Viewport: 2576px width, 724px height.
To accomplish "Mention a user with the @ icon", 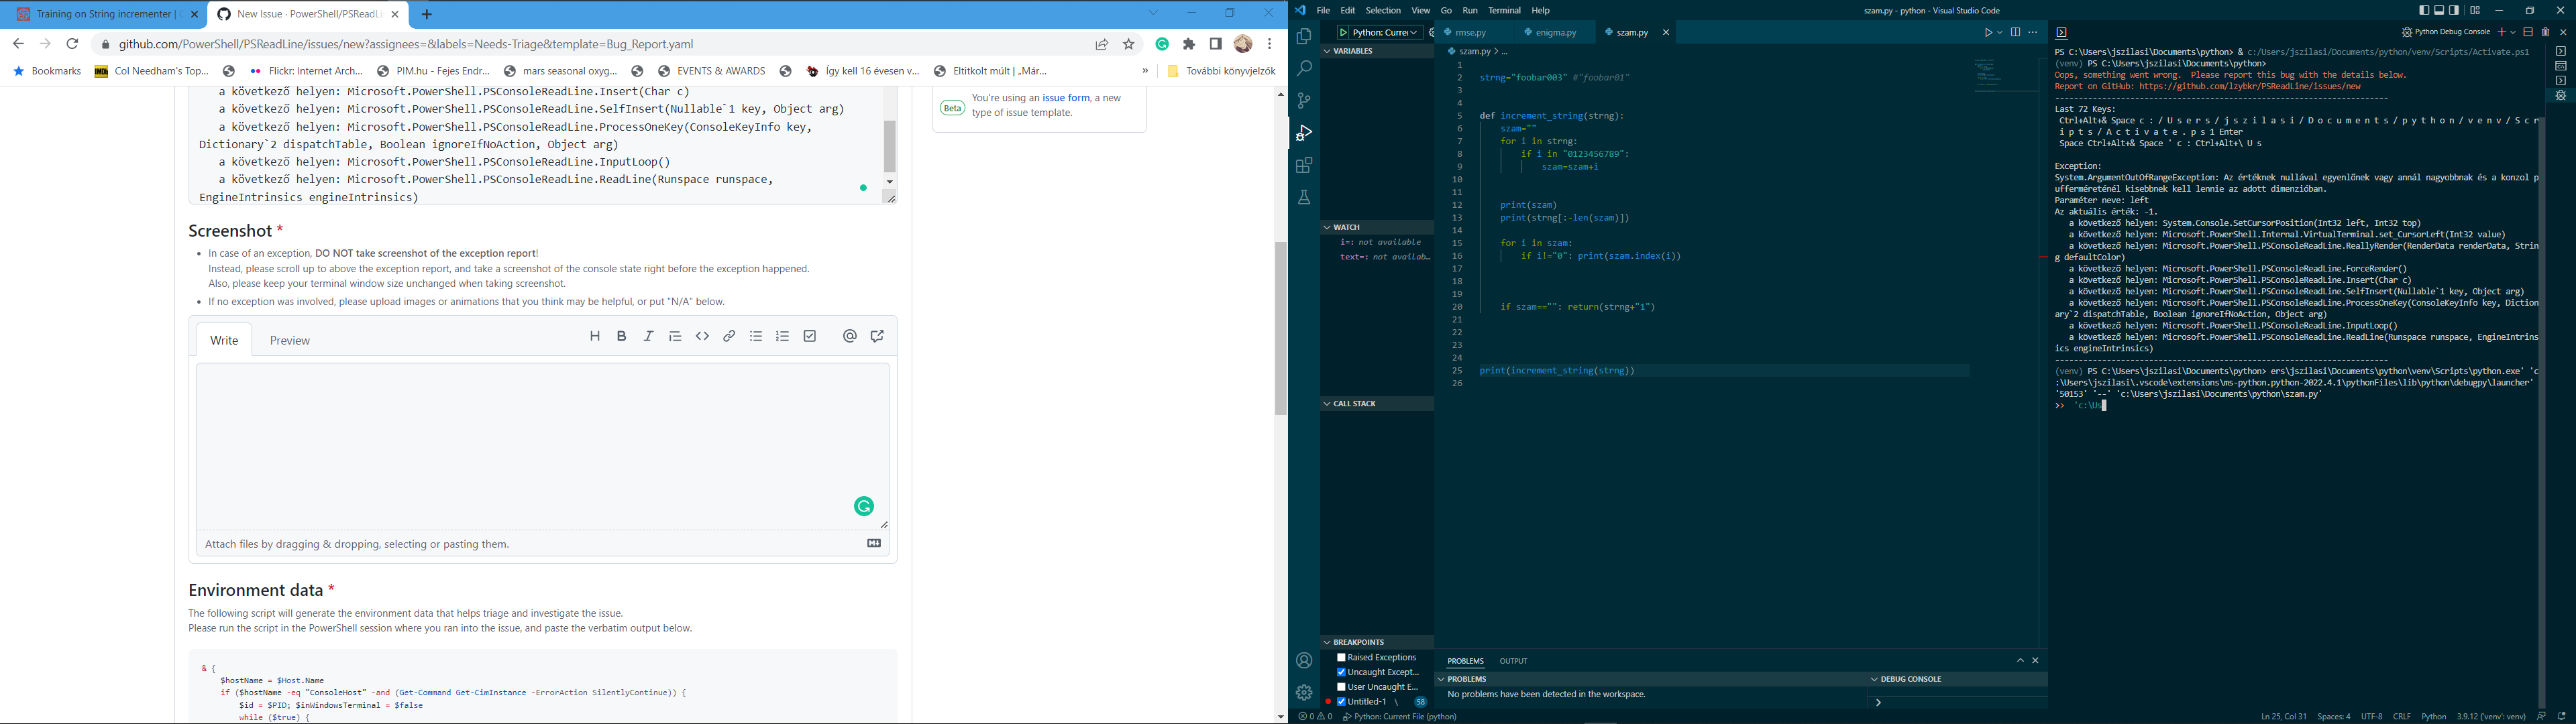I will [850, 337].
